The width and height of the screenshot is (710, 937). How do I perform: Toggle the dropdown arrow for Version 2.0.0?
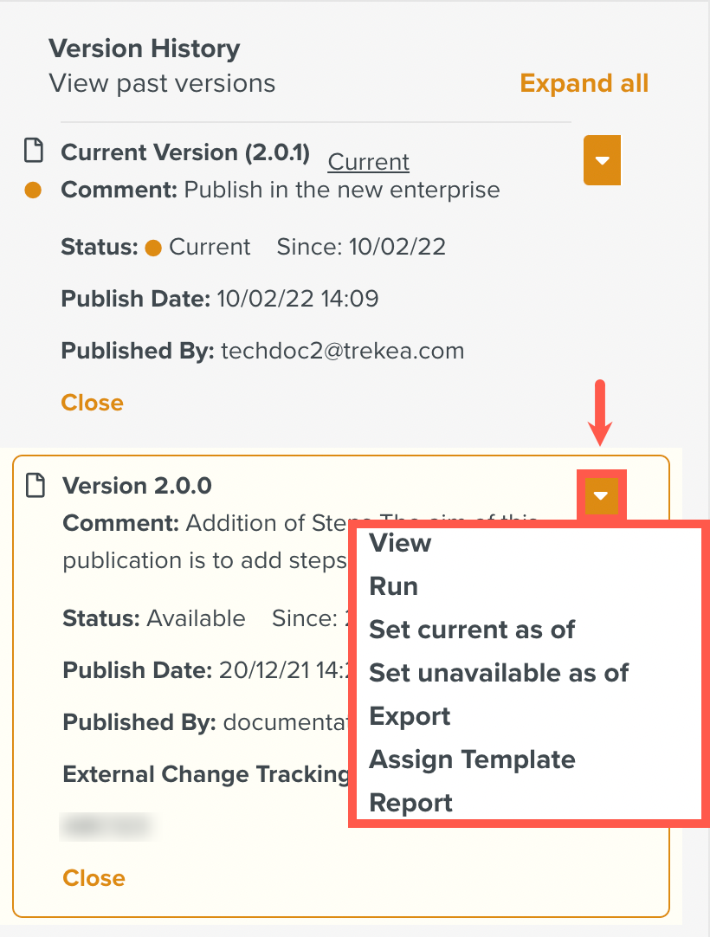click(601, 494)
